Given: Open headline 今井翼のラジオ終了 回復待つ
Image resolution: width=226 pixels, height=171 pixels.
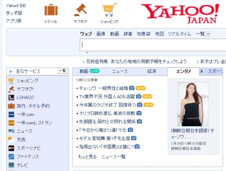Looking at the screenshot, I should click(108, 105).
